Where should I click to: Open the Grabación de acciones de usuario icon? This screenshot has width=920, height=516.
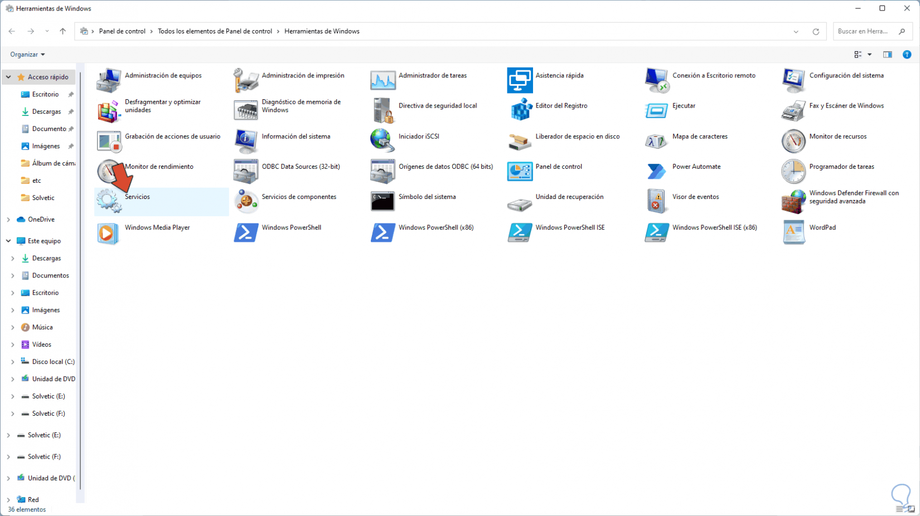click(x=109, y=141)
